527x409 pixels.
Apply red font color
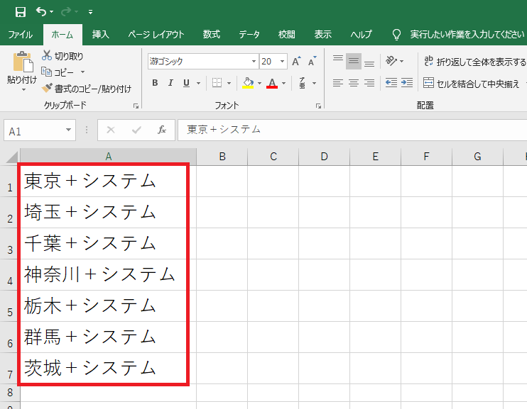272,83
